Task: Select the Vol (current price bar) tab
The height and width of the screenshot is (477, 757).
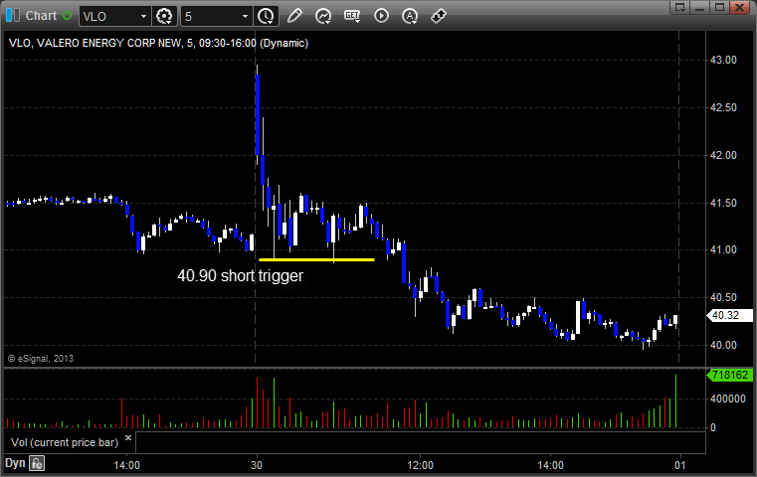Action: click(x=65, y=442)
